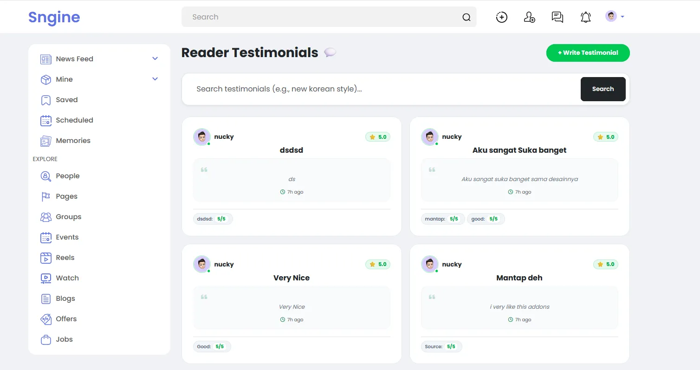Click the Offers tag icon

point(45,319)
